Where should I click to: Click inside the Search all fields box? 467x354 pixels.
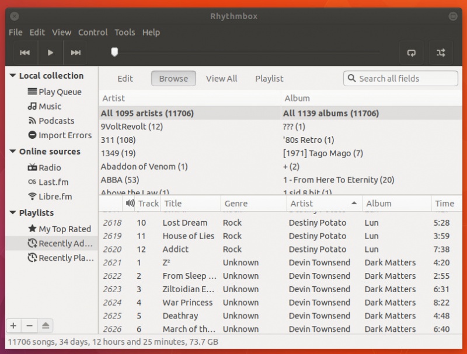pos(400,78)
